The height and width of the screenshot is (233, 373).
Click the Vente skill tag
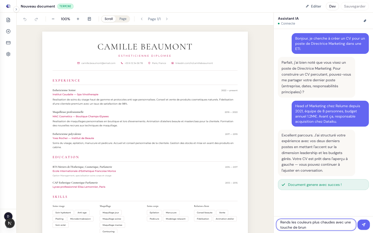pos(222,213)
